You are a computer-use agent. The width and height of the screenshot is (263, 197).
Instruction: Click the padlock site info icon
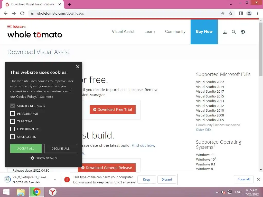(32, 13)
